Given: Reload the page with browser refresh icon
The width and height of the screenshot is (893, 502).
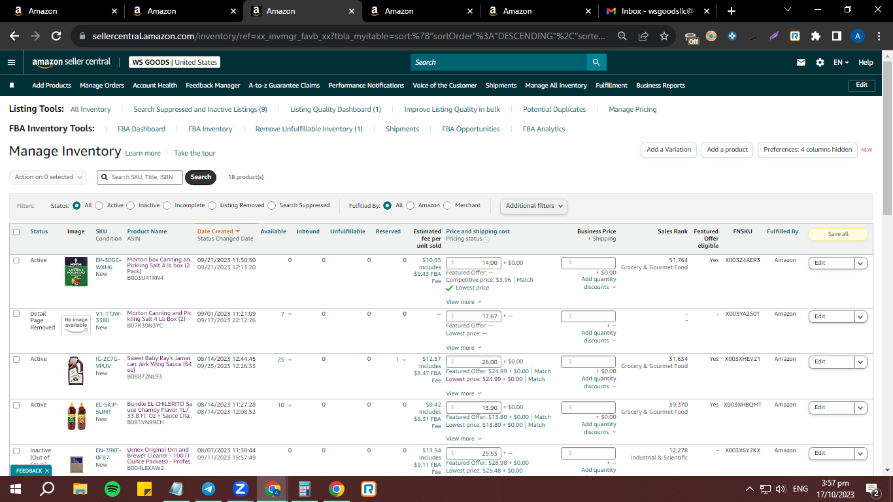Looking at the screenshot, I should (56, 37).
